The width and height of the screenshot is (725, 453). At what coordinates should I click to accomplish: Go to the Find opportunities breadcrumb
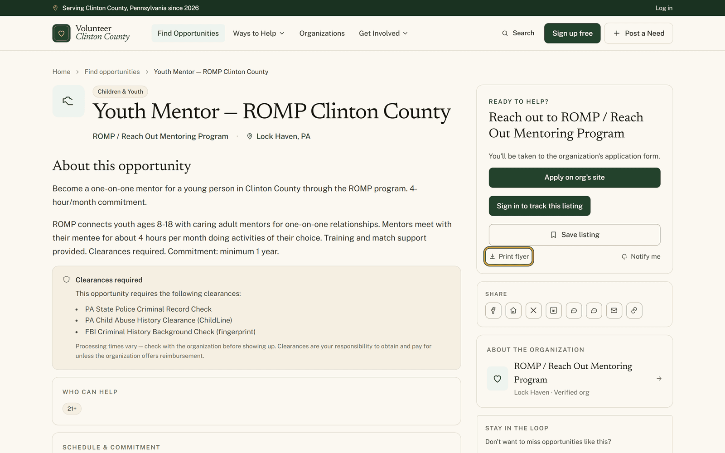tap(112, 72)
